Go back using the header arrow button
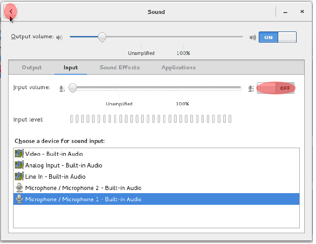316x244 pixels. click(x=11, y=11)
